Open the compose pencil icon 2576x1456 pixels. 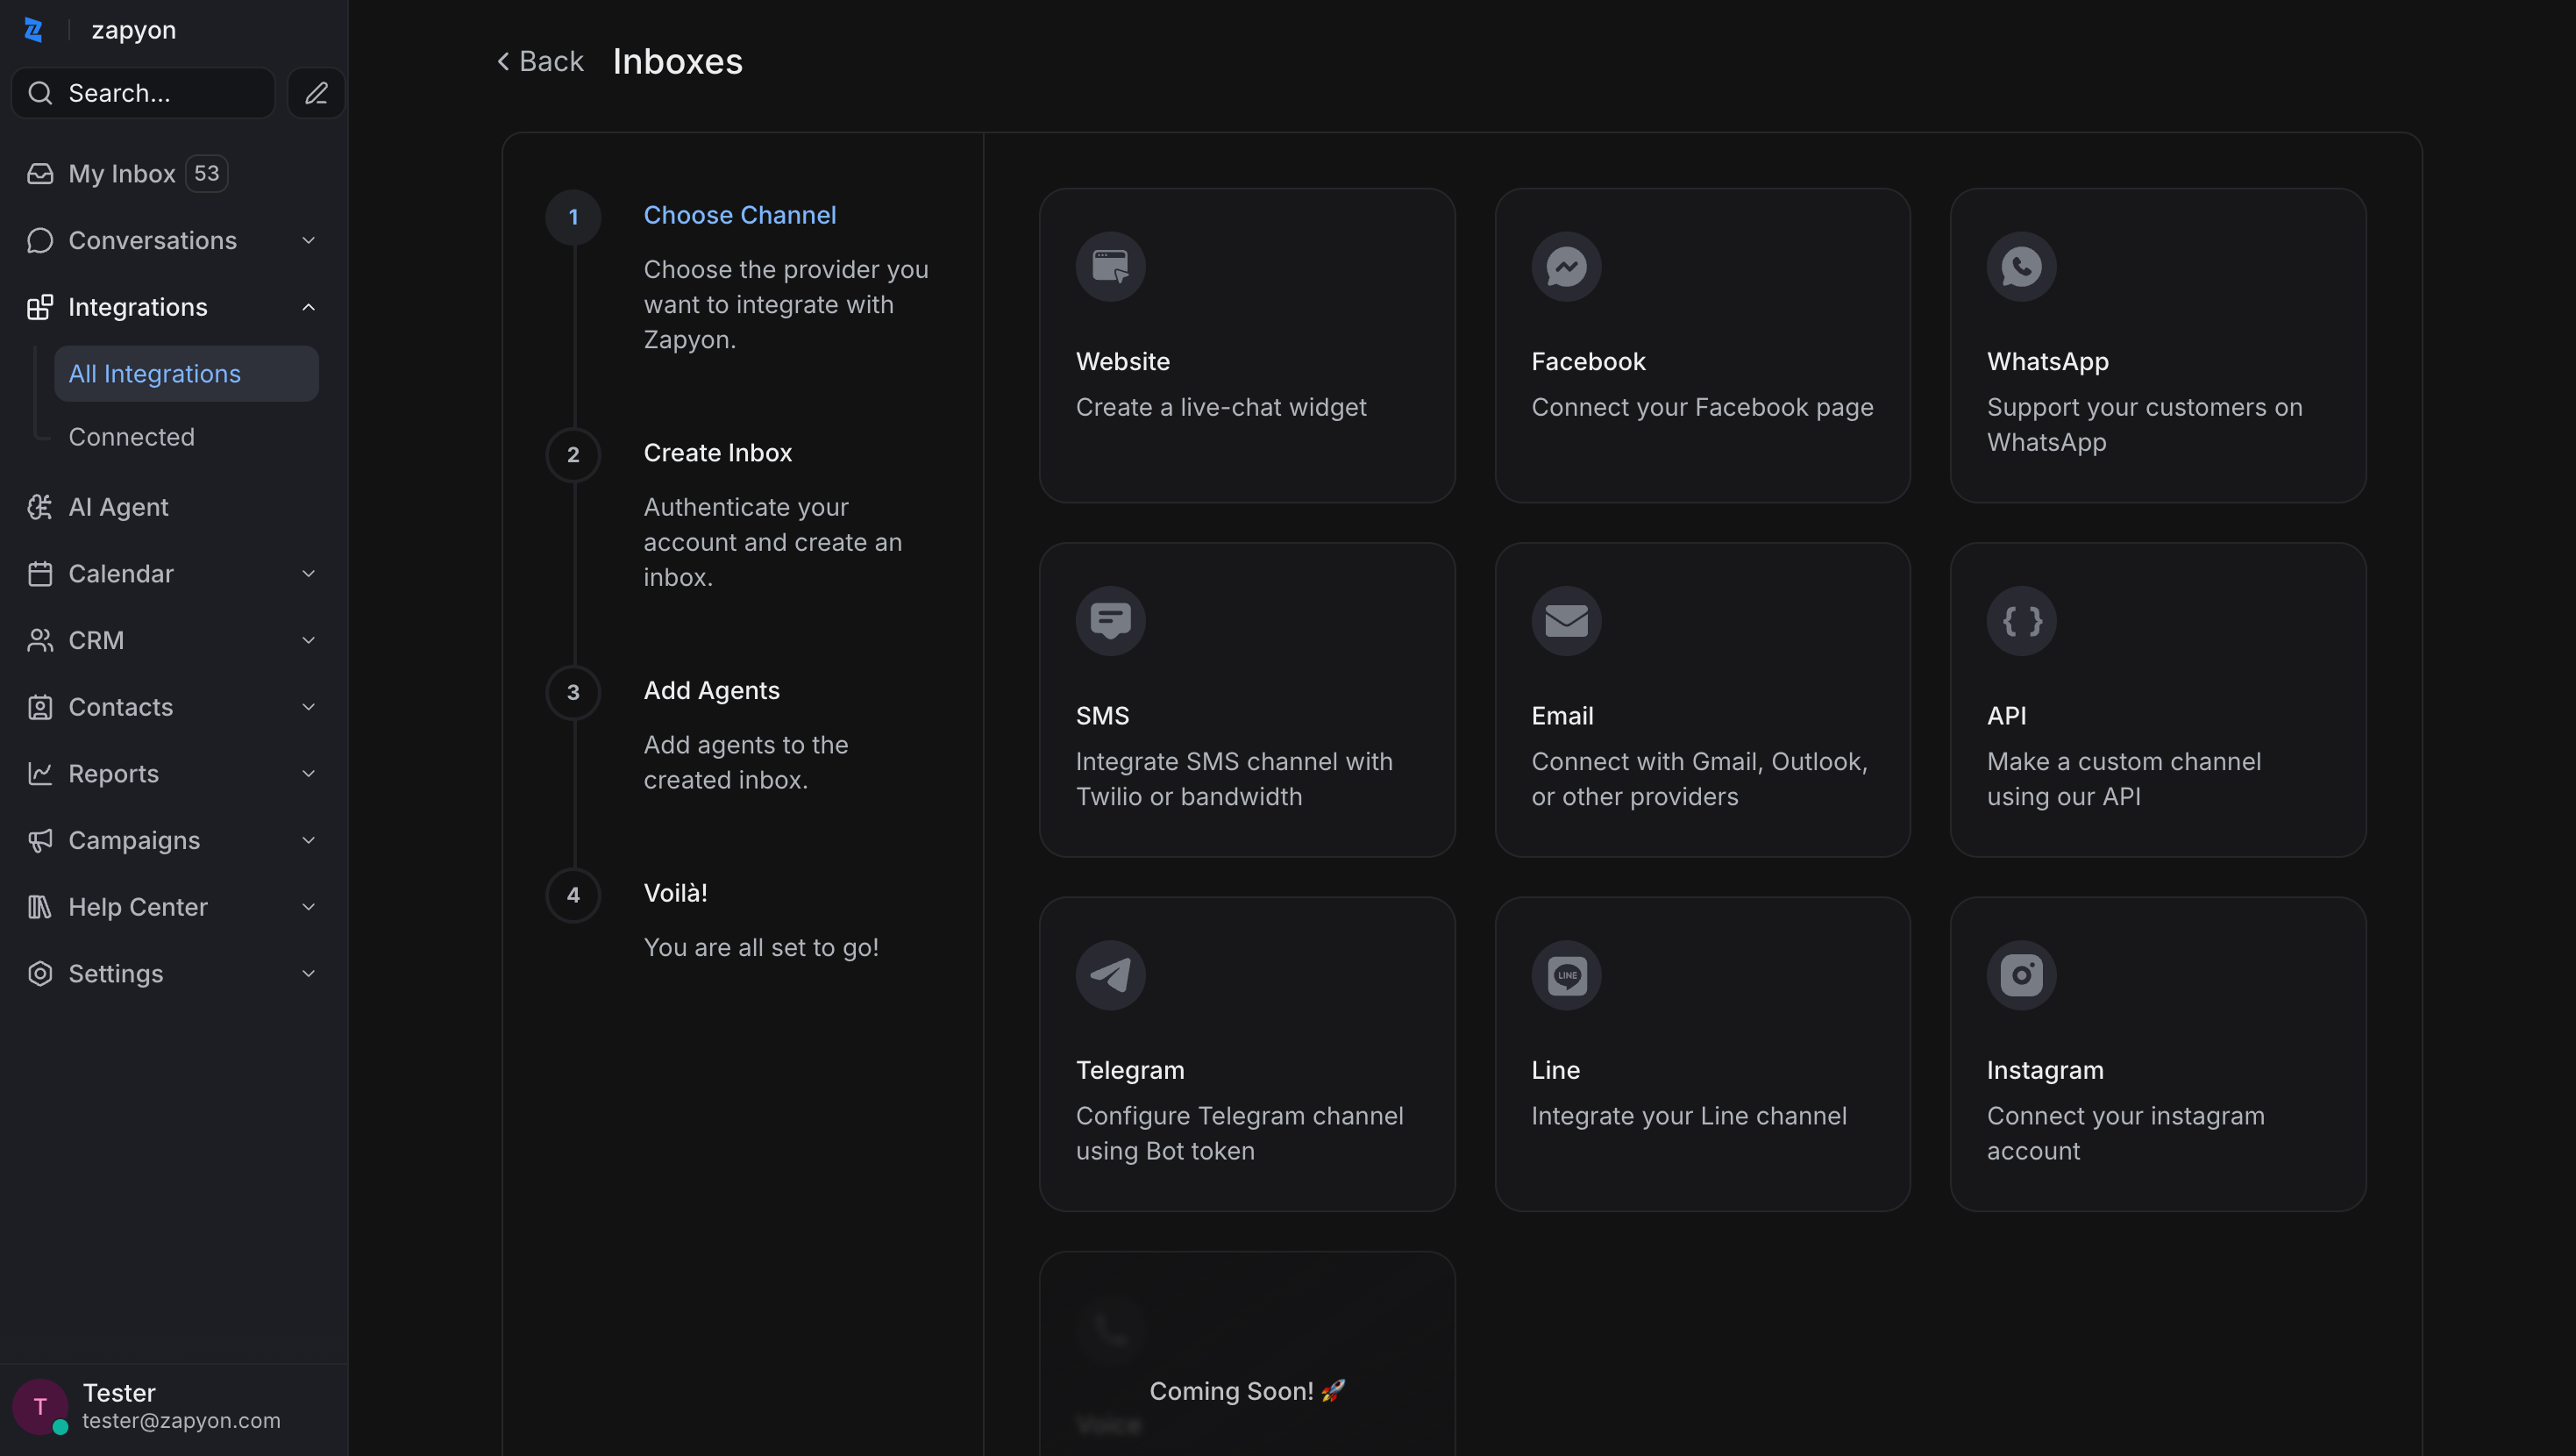[316, 92]
